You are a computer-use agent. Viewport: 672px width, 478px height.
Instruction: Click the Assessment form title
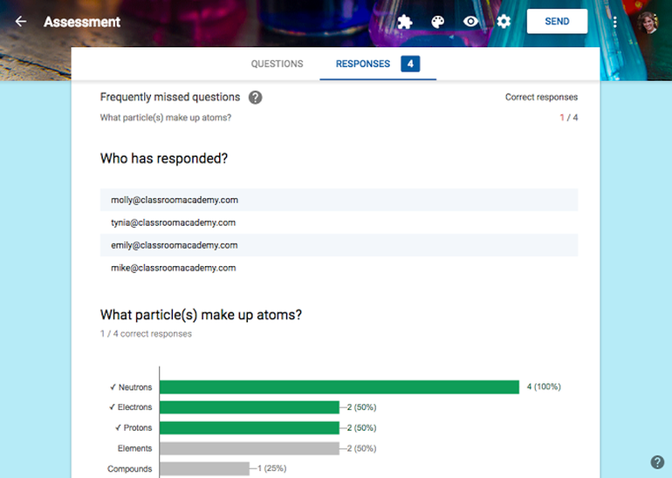(x=82, y=22)
